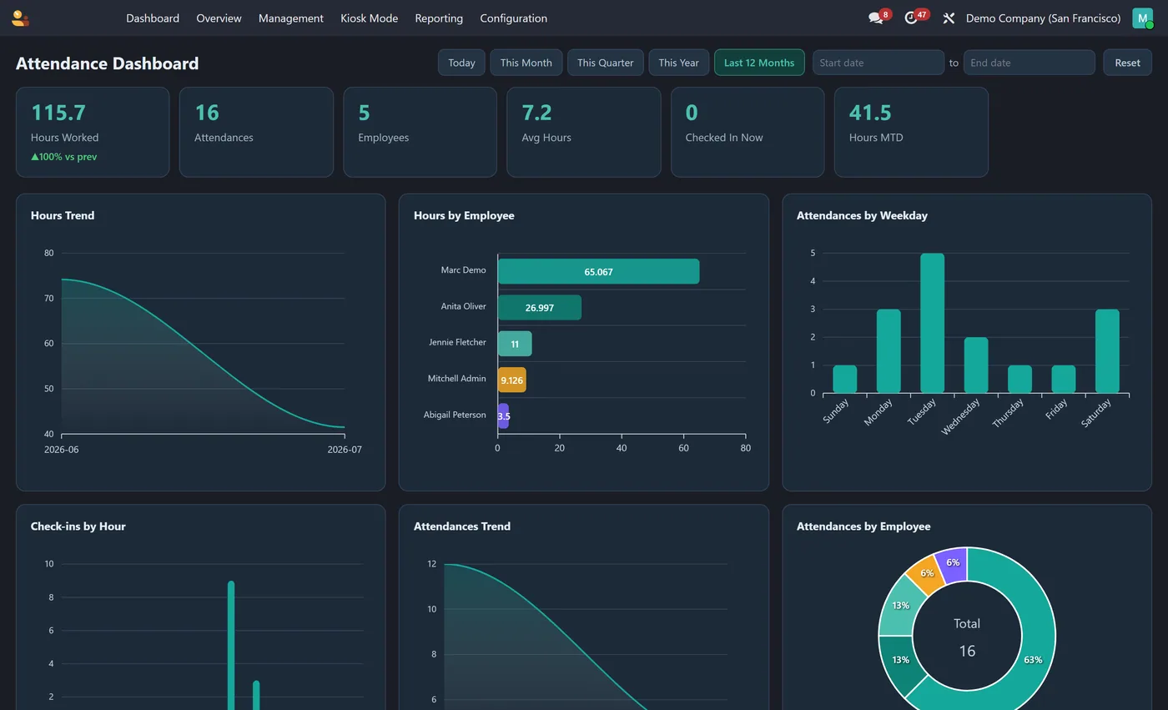Click Mitchell Admin's 9.126 orange bar

click(x=511, y=380)
